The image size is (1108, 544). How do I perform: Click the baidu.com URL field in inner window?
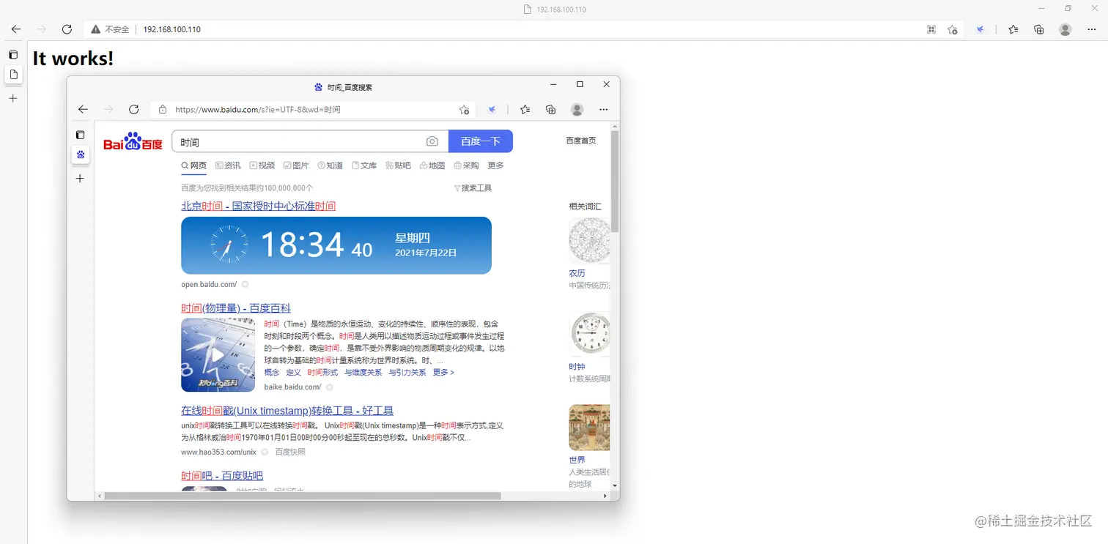click(x=311, y=110)
